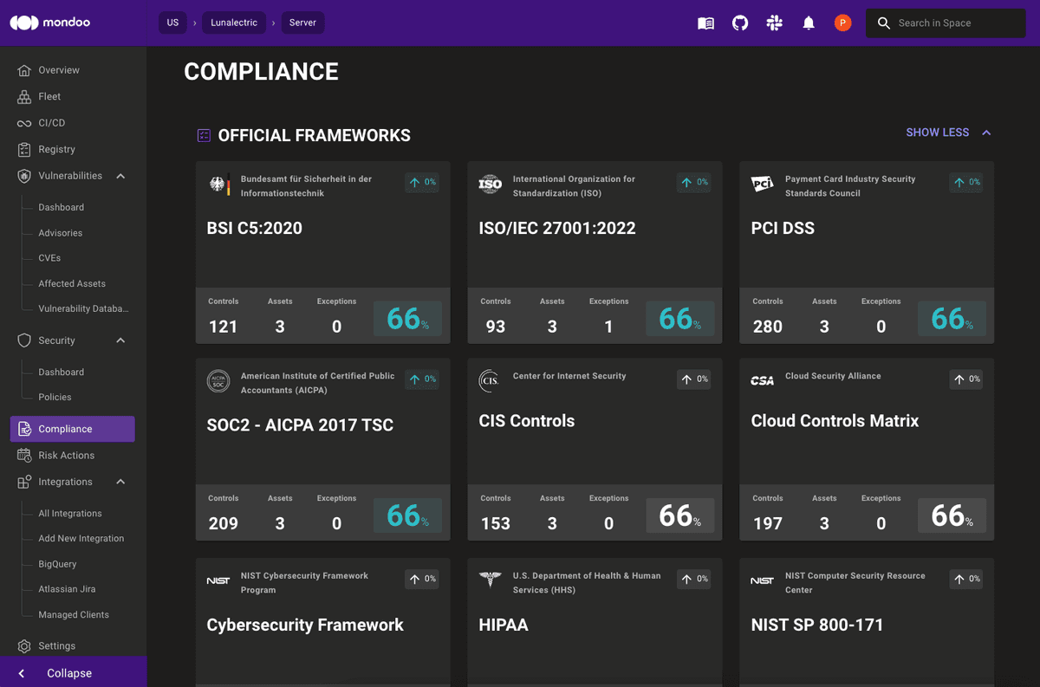Open the documentation book icon
This screenshot has height=687, width=1040.
click(705, 23)
